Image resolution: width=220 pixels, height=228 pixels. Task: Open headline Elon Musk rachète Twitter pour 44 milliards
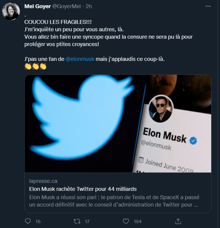pos(83,189)
